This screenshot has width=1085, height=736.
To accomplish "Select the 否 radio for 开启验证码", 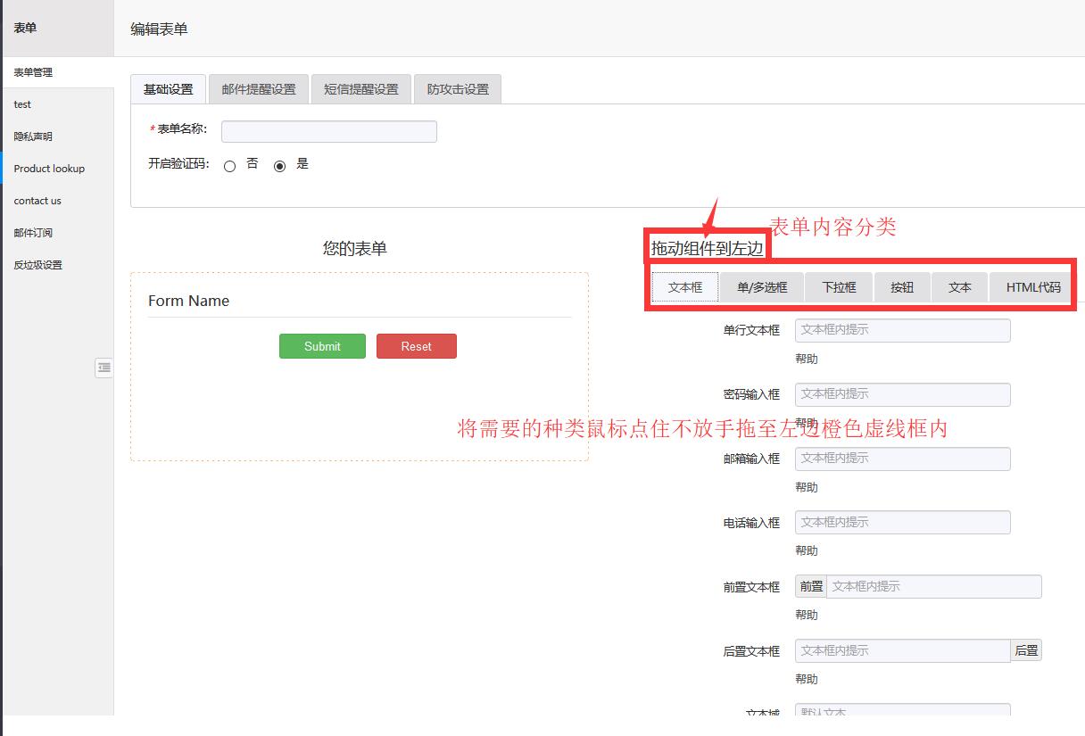I will [230, 166].
